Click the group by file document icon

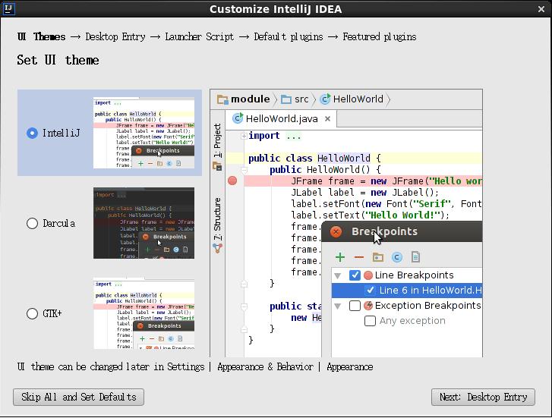415,257
